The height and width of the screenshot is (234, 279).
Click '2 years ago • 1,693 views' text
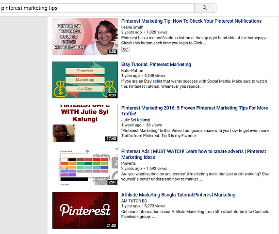(x=144, y=169)
